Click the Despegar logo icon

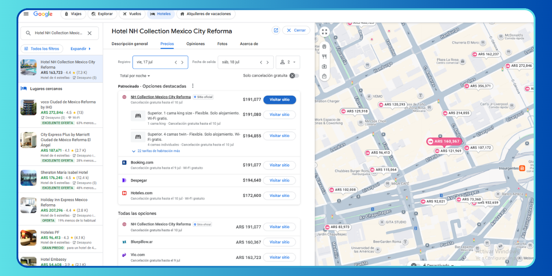pos(124,180)
